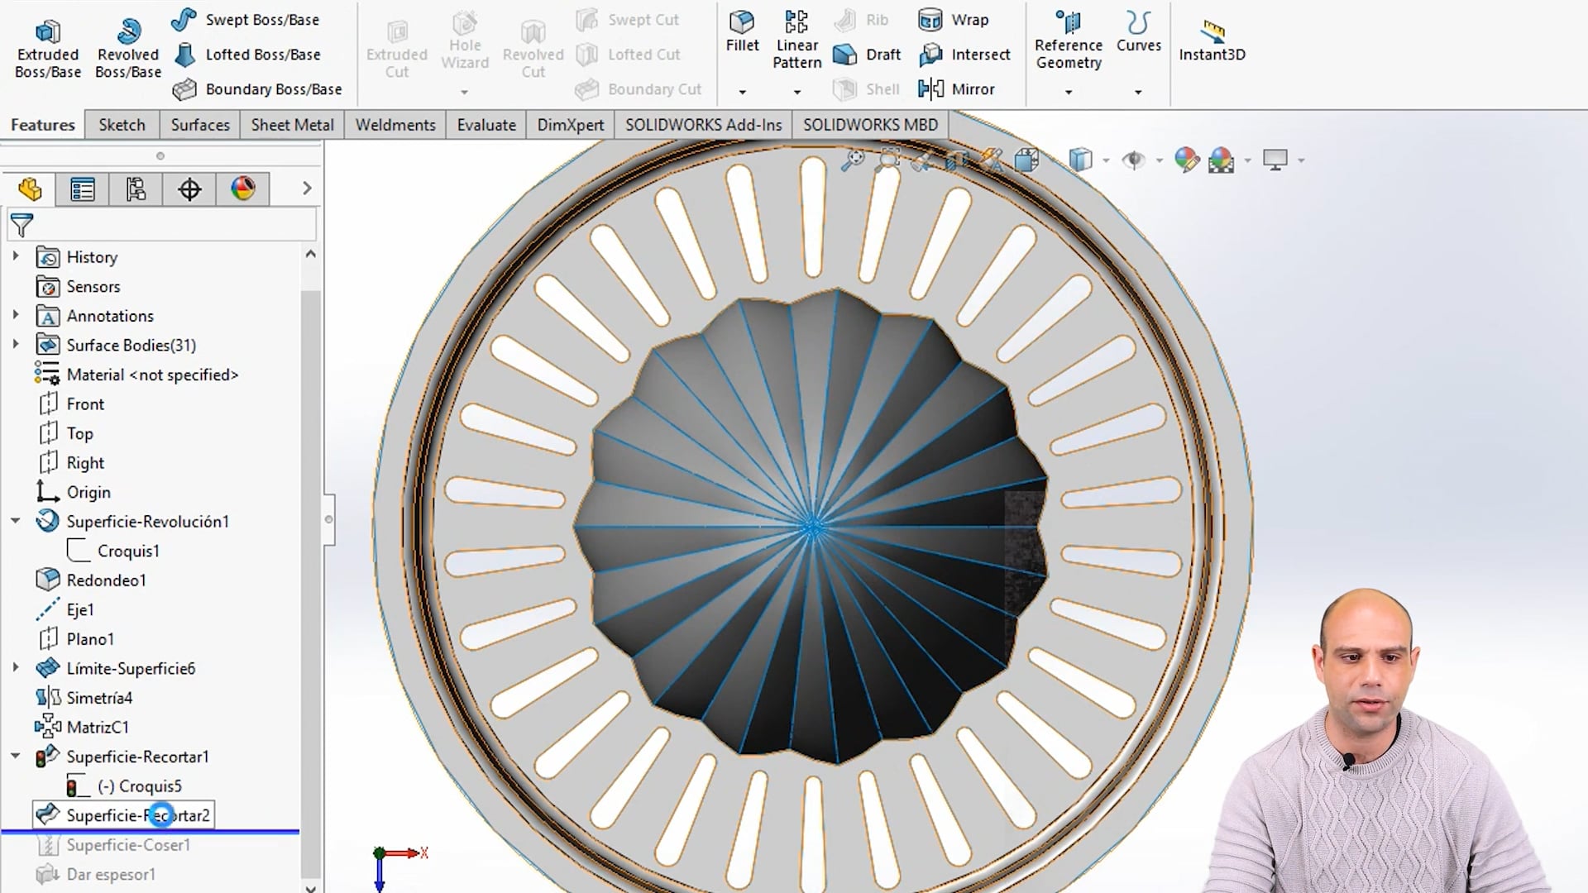Click Zoom to Area in view toolbar
Screen dimensions: 1588x893
click(x=888, y=160)
